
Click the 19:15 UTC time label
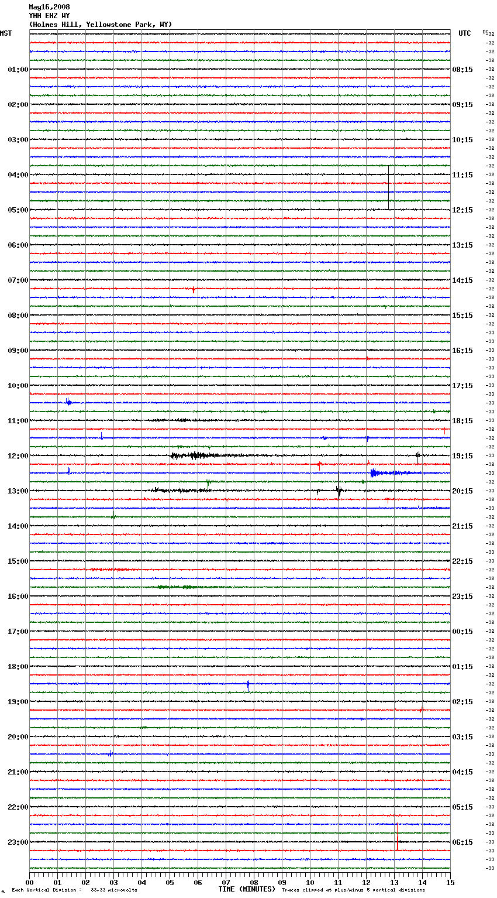click(x=463, y=456)
